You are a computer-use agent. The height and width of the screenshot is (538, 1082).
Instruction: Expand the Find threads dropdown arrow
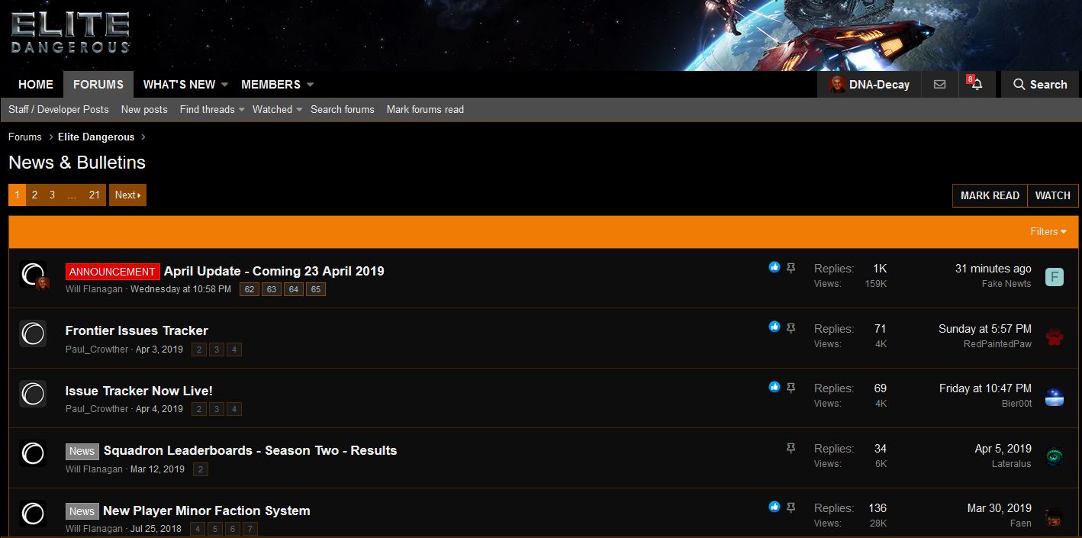click(x=241, y=110)
